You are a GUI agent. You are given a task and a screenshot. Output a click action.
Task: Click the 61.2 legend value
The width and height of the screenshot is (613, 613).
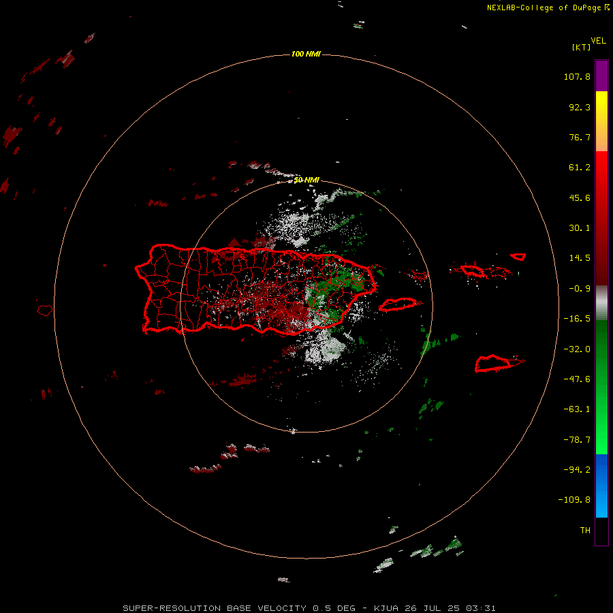(580, 168)
